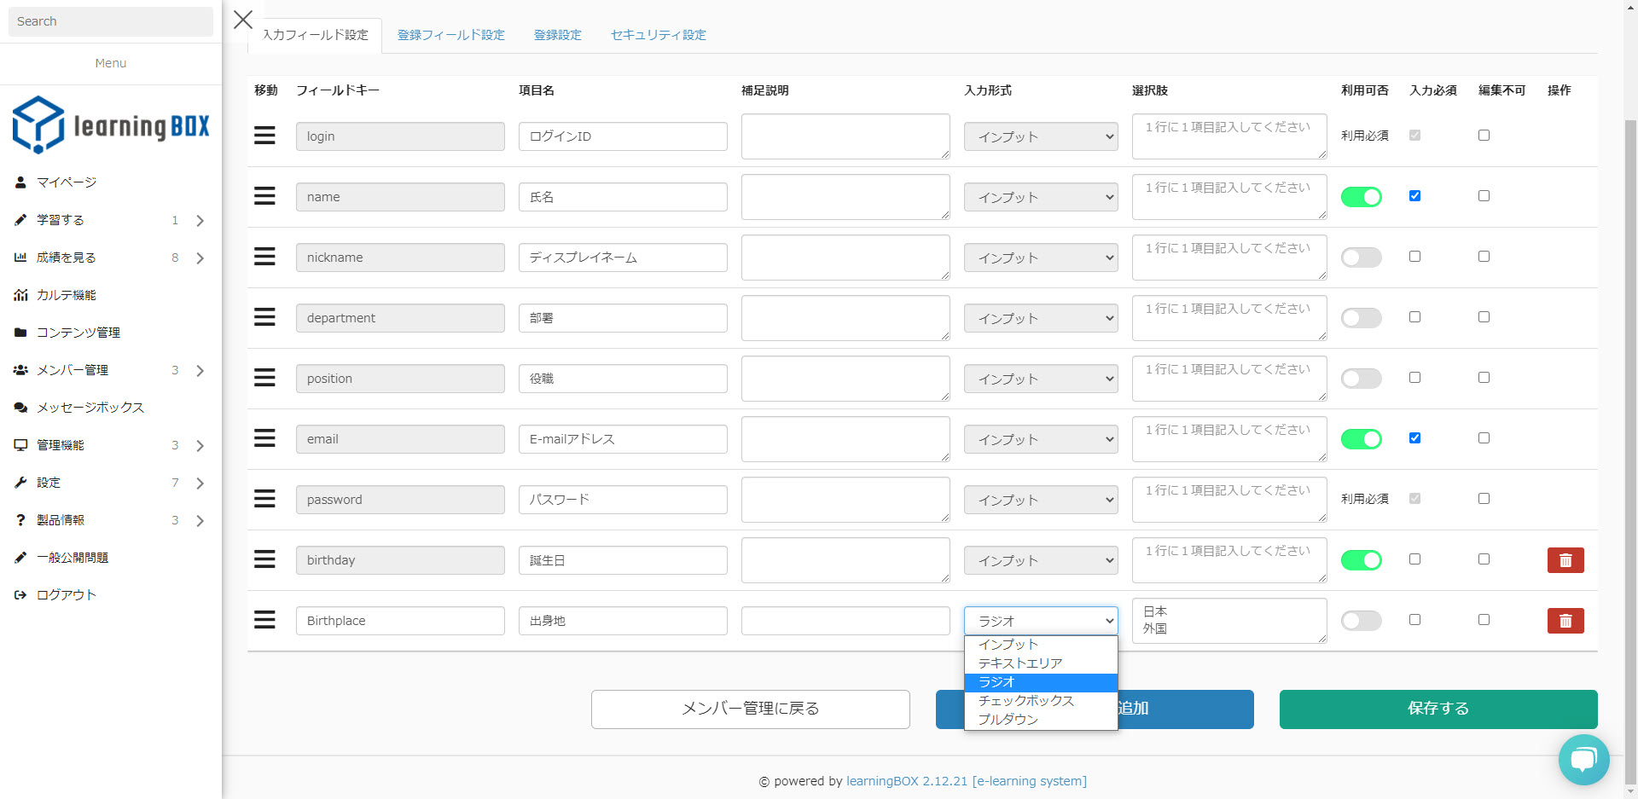The height and width of the screenshot is (799, 1638).
Task: Click メンバー管理に戻る button
Action: (x=750, y=709)
